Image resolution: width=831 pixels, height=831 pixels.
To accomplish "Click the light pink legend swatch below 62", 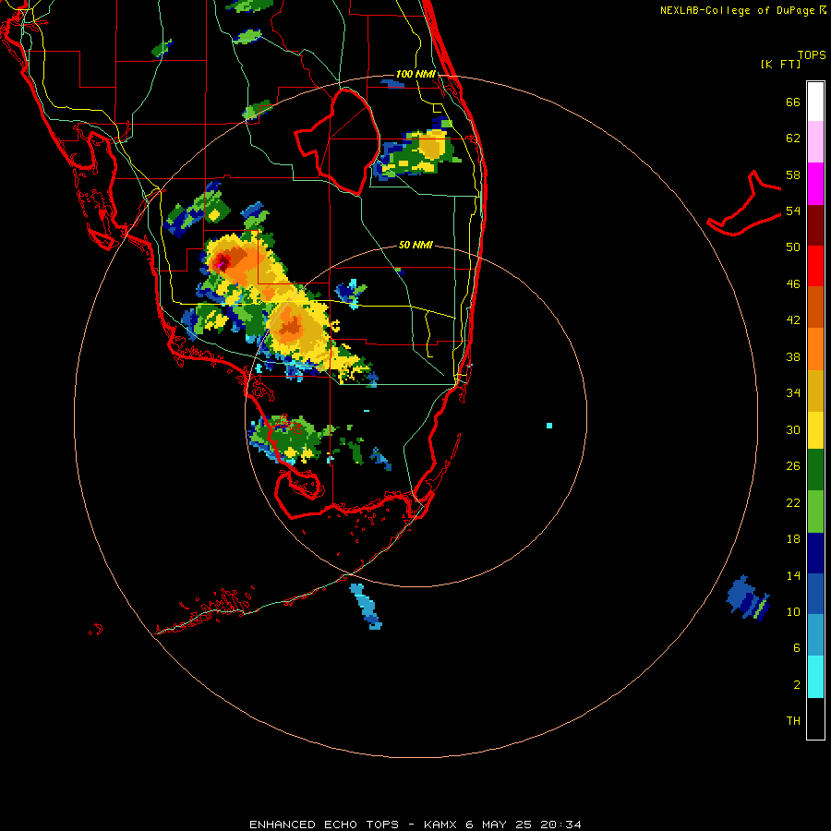I will pyautogui.click(x=815, y=142).
